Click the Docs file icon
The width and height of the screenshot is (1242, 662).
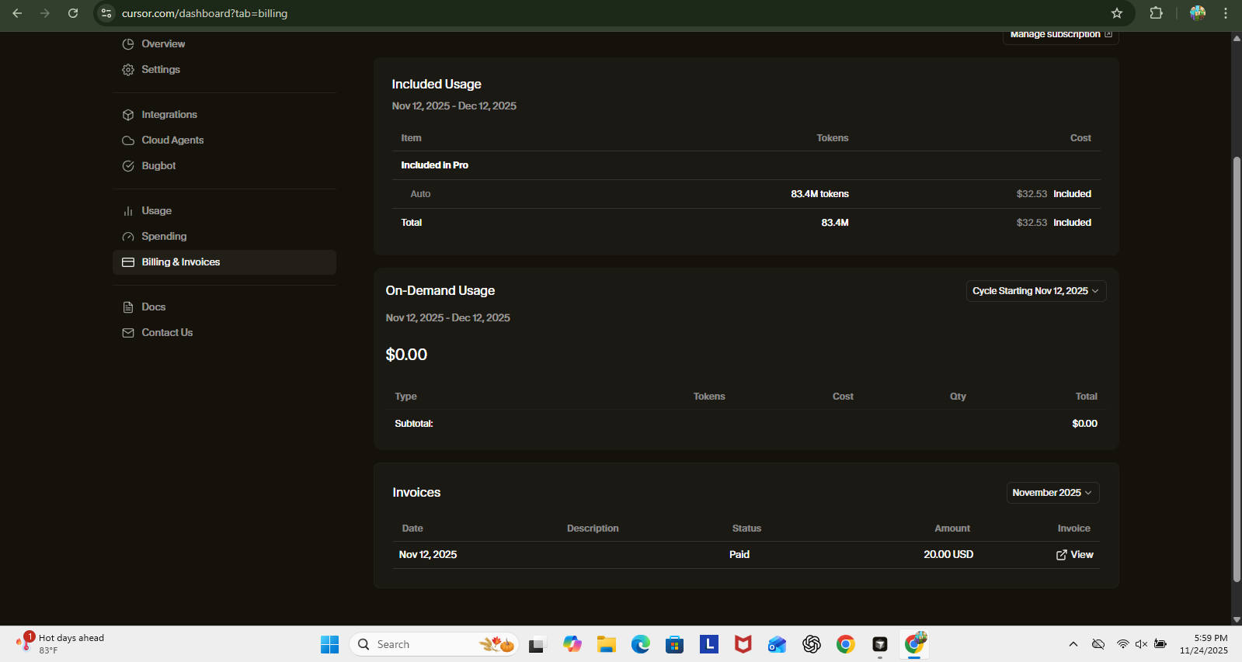[x=128, y=307]
